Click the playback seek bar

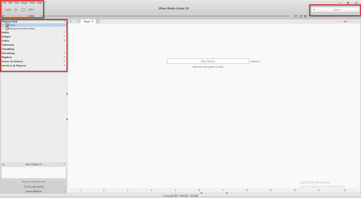tap(165, 16)
